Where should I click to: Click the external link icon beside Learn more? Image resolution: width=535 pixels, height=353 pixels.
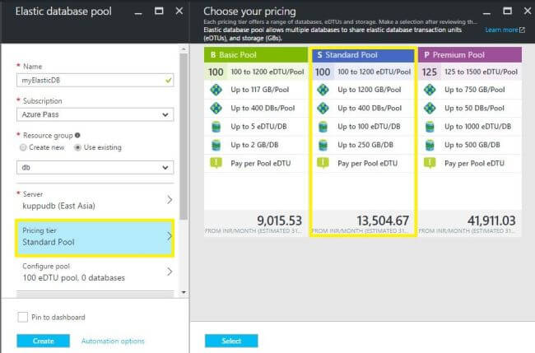522,30
